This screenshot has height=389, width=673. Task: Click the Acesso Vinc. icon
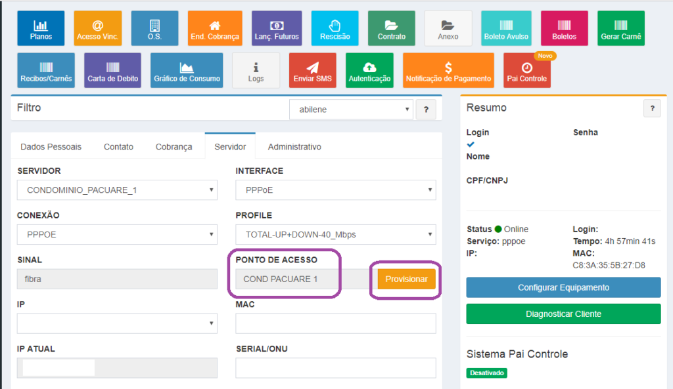(x=97, y=28)
